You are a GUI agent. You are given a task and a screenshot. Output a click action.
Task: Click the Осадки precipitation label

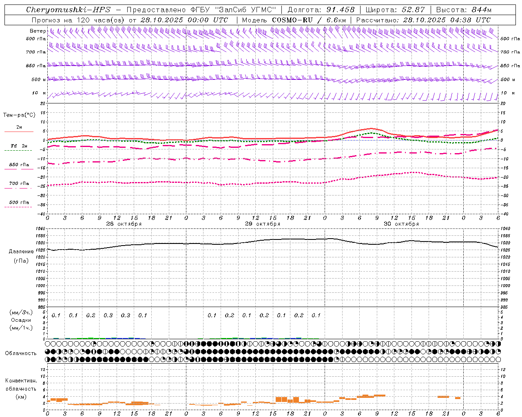(21, 320)
